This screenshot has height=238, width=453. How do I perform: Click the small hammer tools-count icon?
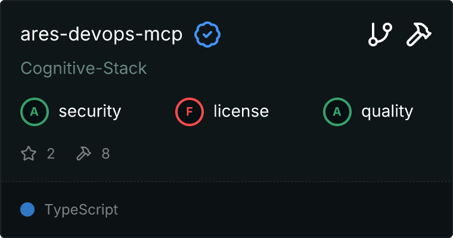point(83,154)
